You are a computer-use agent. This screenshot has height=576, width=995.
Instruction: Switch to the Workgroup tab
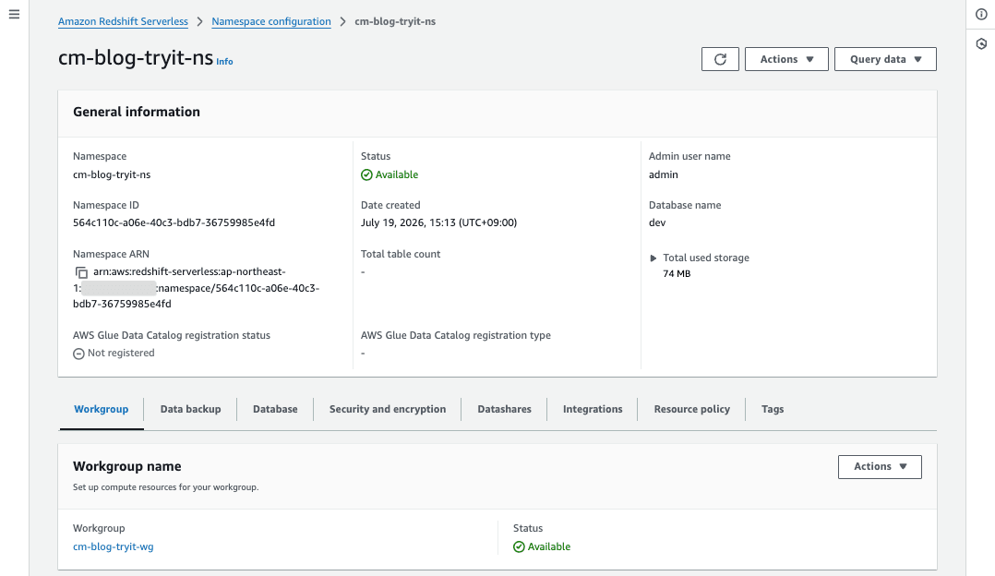[102, 409]
